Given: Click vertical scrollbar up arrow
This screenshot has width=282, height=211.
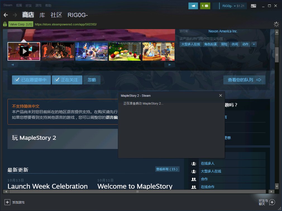Looking at the screenshot, I should coord(277,32).
